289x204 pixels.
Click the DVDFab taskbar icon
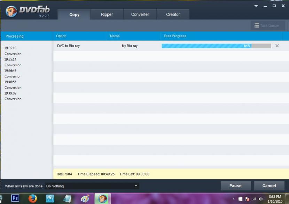point(103,199)
